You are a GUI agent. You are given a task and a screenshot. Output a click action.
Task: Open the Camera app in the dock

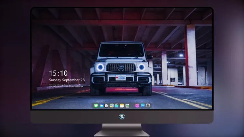(148, 106)
